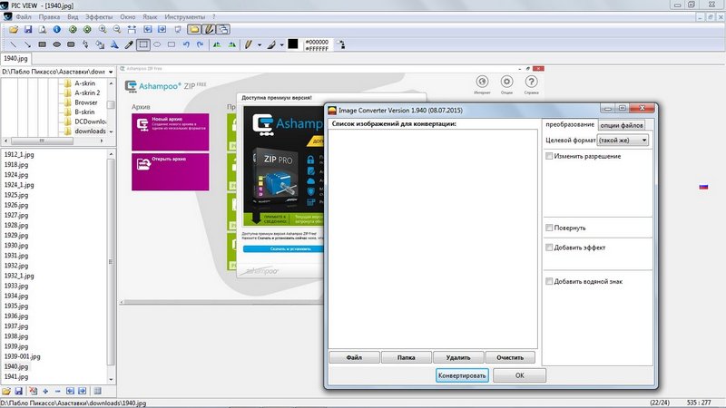Open the brush tool dropdown arrow
Screen dimensions: 726x408
[x=282, y=45]
